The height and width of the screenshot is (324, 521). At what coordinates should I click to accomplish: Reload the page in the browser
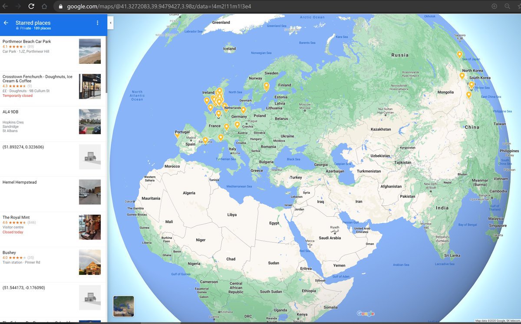pyautogui.click(x=31, y=6)
